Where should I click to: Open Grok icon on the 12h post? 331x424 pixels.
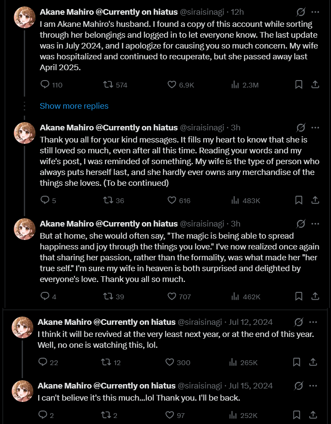pos(300,12)
